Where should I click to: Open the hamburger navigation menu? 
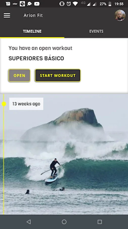(x=7, y=15)
